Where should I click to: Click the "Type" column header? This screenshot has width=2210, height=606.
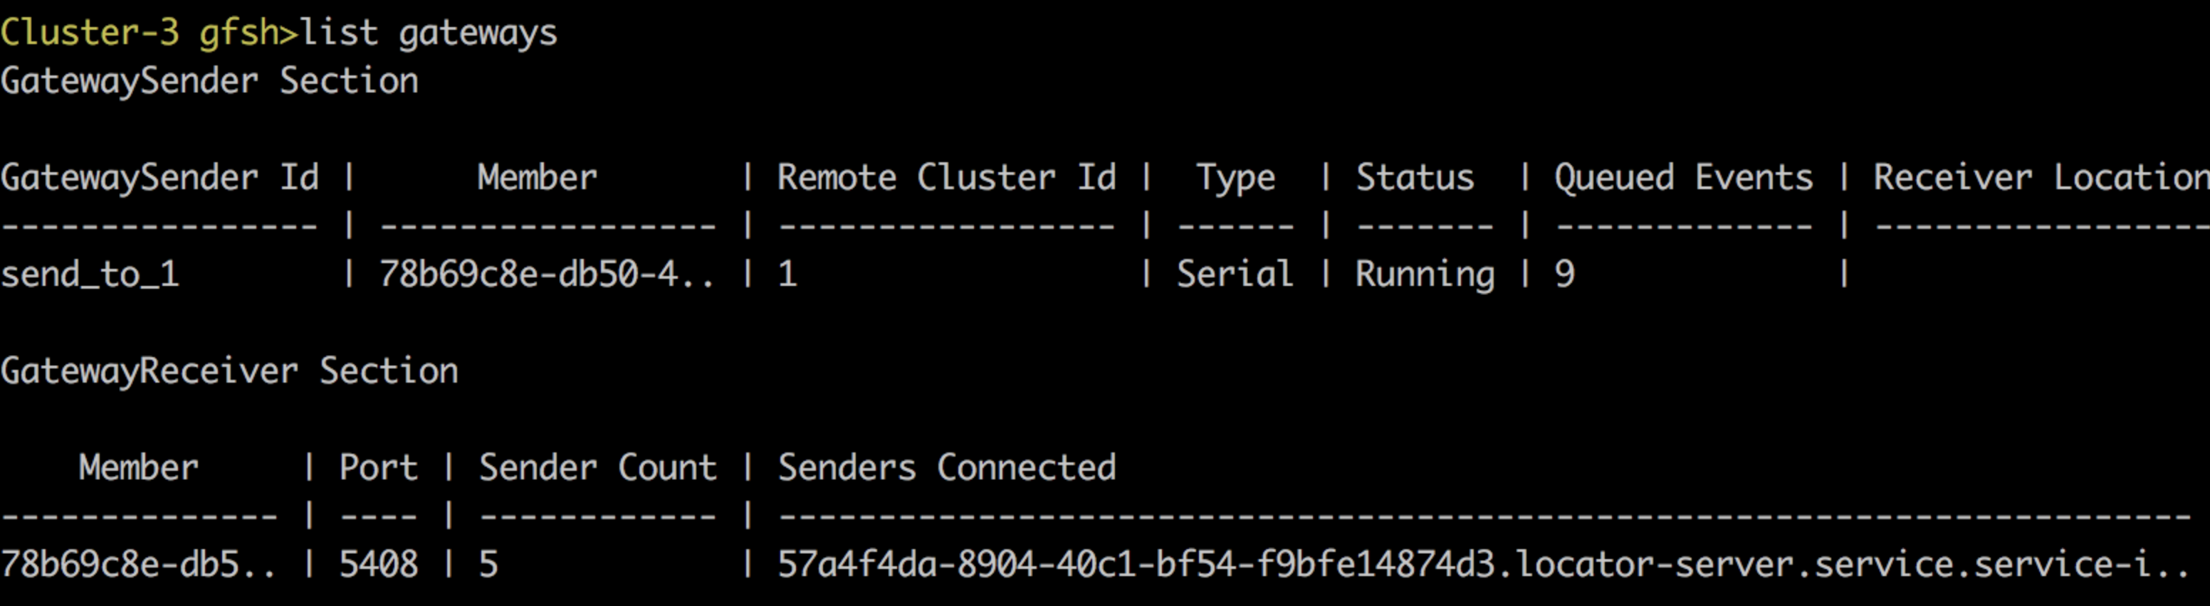pyautogui.click(x=1235, y=177)
